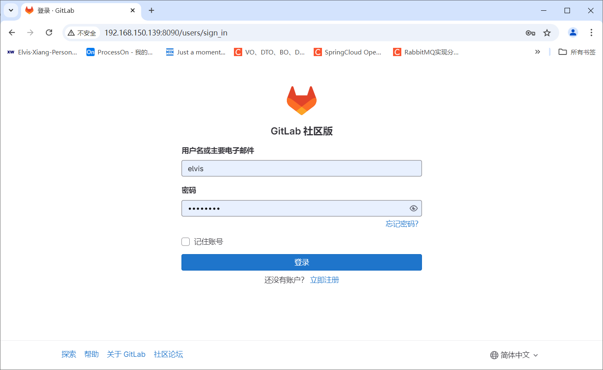Minimize the Chrome window

(x=543, y=11)
